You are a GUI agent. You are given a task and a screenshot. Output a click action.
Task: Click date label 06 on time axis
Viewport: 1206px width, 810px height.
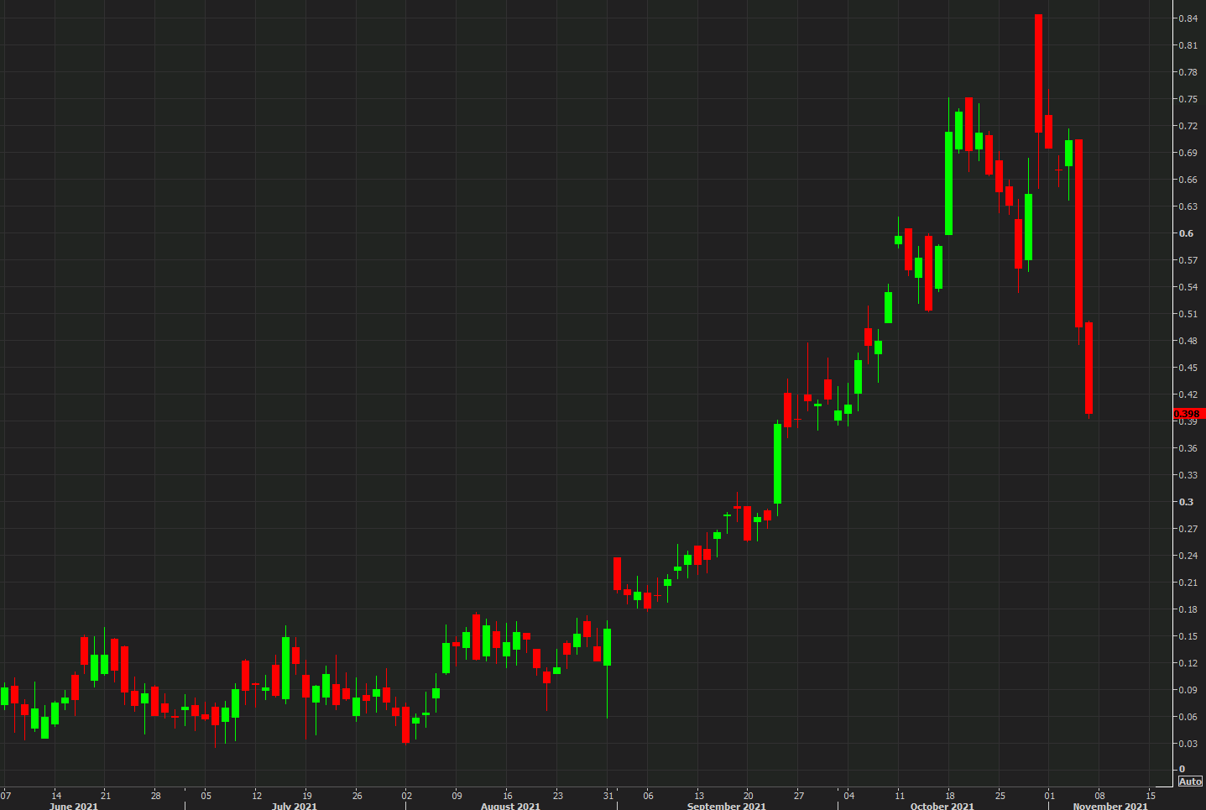pos(649,795)
